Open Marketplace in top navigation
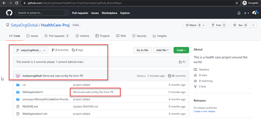Screen dimensions: 261x119 click(x=110, y=13)
